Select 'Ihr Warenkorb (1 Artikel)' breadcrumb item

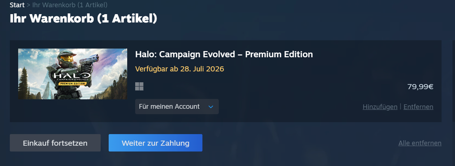click(x=70, y=5)
